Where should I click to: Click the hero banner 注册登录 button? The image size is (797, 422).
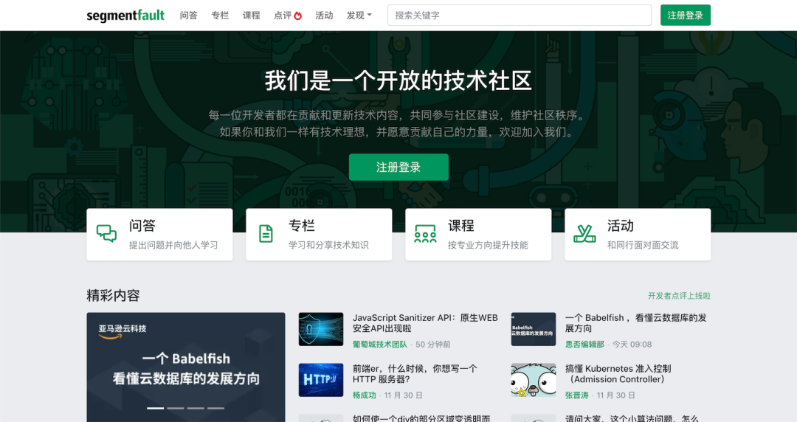click(398, 167)
